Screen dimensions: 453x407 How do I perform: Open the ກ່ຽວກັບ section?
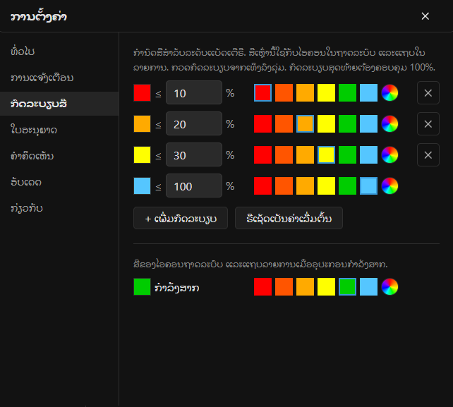pyautogui.click(x=59, y=208)
